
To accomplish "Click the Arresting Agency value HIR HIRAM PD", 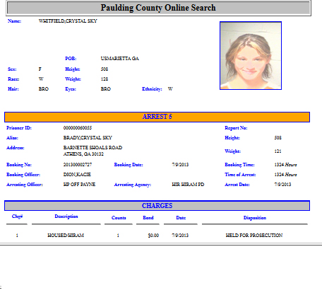I will [x=188, y=185].
